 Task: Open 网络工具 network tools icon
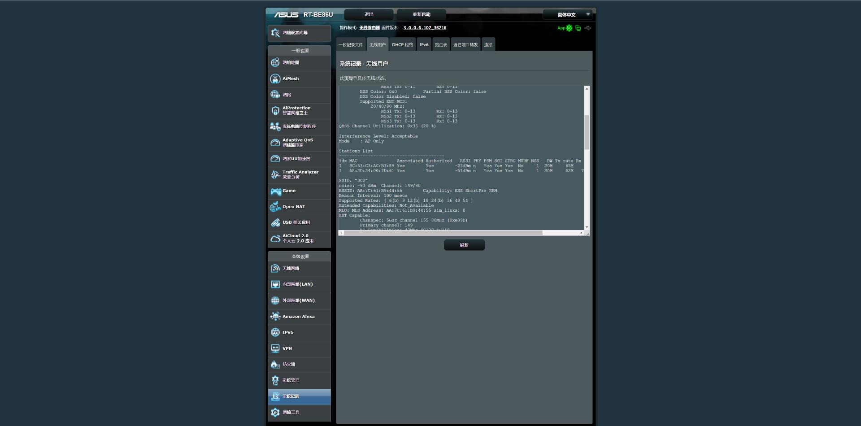[275, 412]
